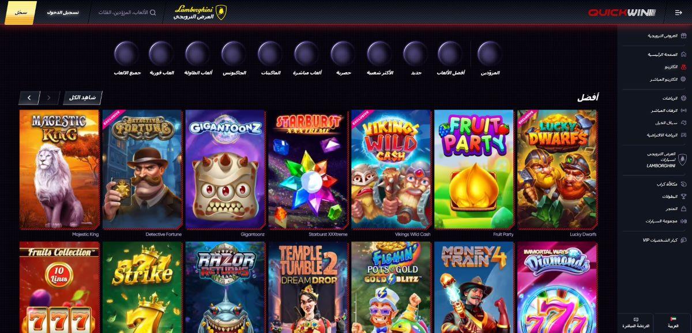Open the Arabic language selector with UAE flag
This screenshot has height=333, width=692.
click(x=673, y=323)
